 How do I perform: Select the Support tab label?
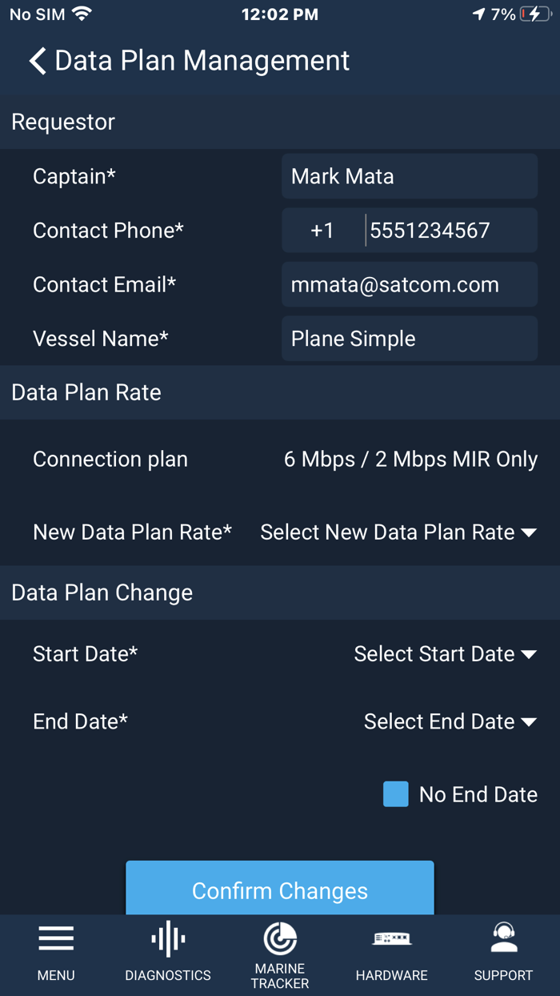[x=503, y=975]
